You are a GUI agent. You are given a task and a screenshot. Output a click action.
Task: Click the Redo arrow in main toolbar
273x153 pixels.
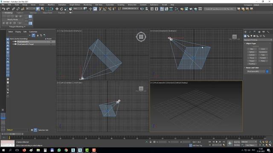(8, 9)
